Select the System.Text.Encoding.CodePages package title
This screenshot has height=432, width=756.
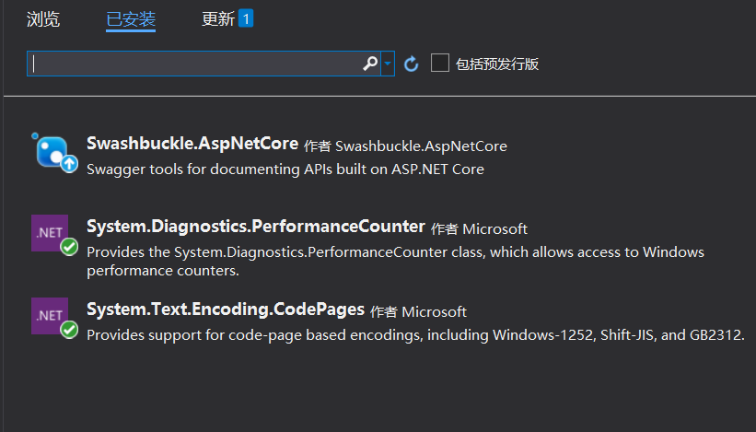click(226, 309)
